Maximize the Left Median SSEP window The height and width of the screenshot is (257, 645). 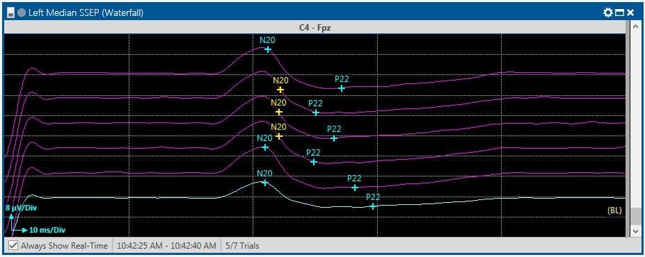pos(619,13)
